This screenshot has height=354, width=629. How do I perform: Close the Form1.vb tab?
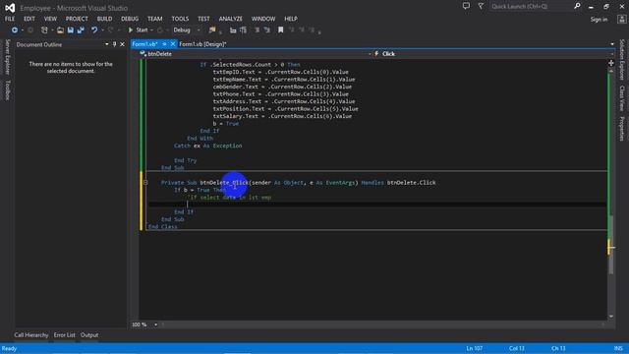[173, 44]
